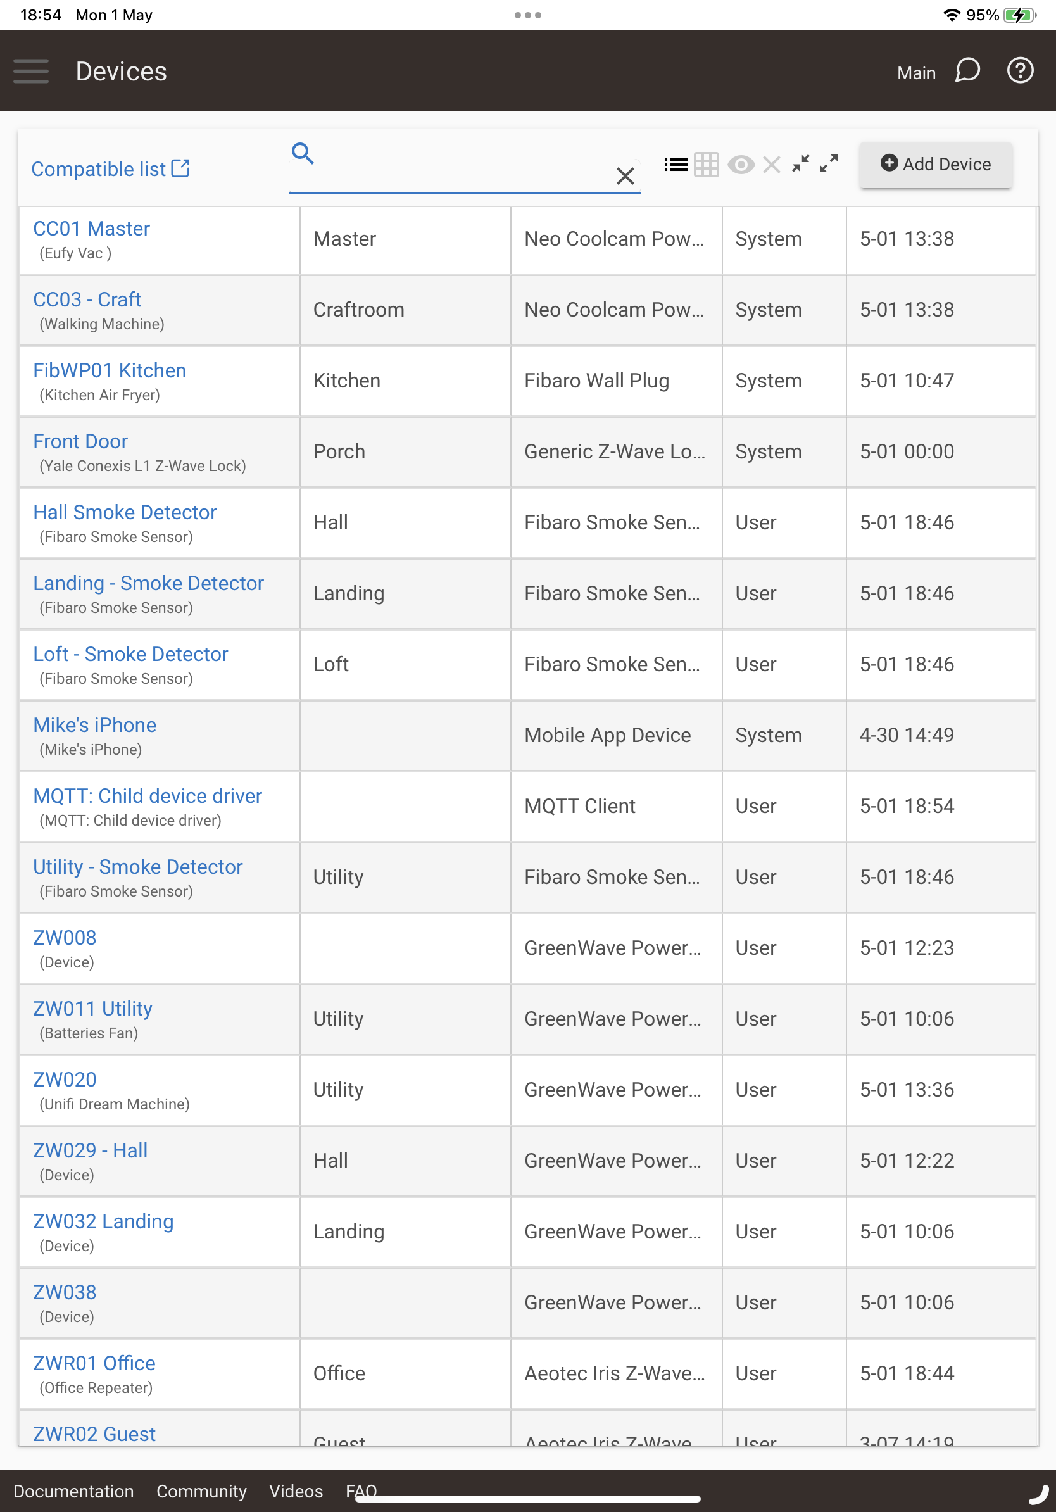Viewport: 1056px width, 1512px height.
Task: Open the help question mark icon
Action: point(1020,70)
